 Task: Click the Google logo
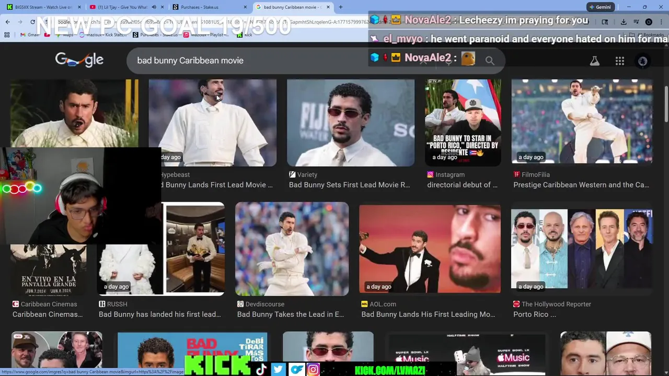click(x=79, y=60)
